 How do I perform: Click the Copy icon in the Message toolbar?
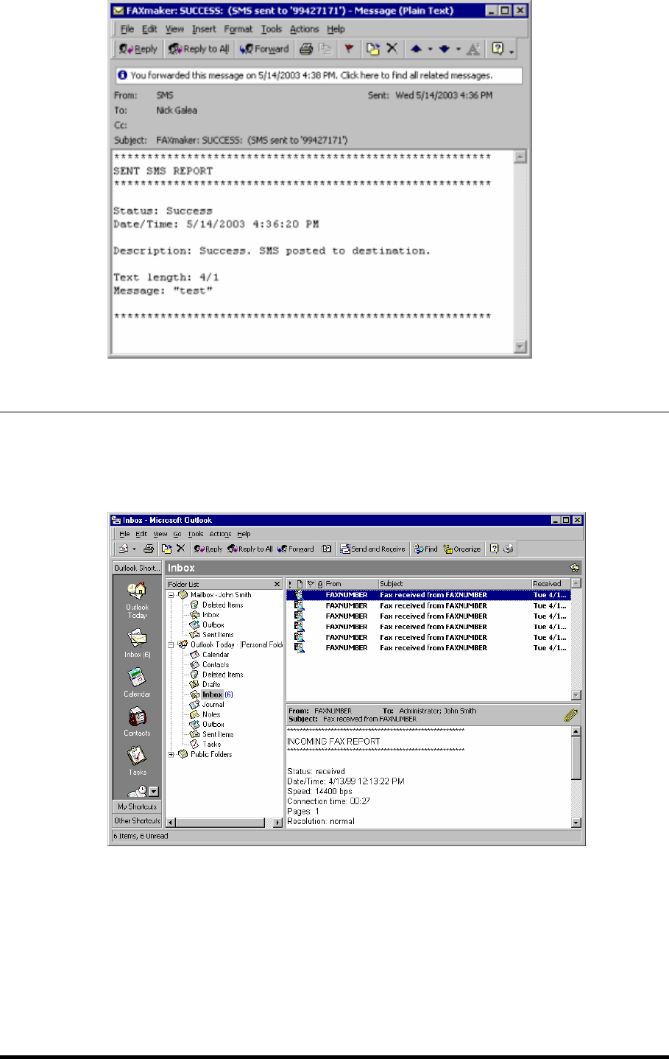pyautogui.click(x=325, y=49)
